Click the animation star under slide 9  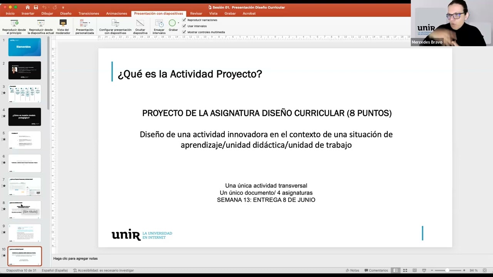pyautogui.click(x=4, y=232)
